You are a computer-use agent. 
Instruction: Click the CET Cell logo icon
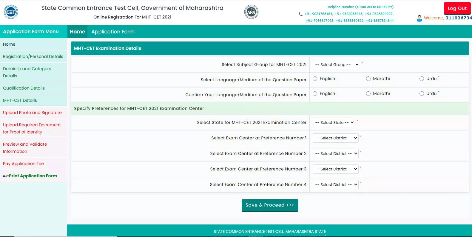[x=11, y=12]
